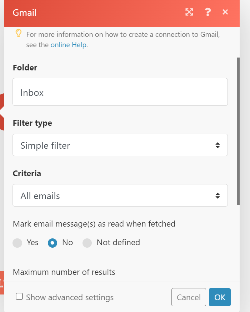Click the lightbulb hint icon
The width and height of the screenshot is (250, 312).
19,34
